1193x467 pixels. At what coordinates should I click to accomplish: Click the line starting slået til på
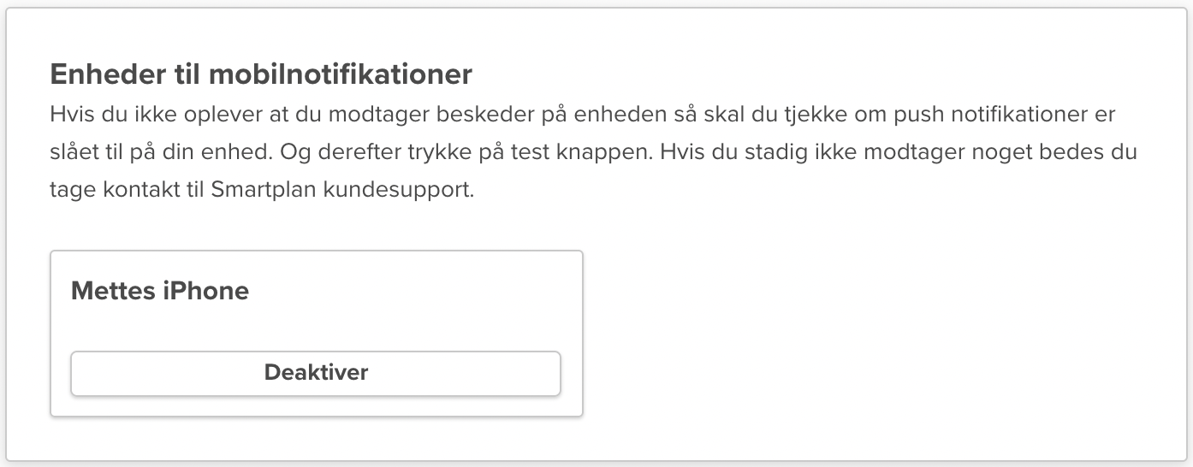pos(593,151)
